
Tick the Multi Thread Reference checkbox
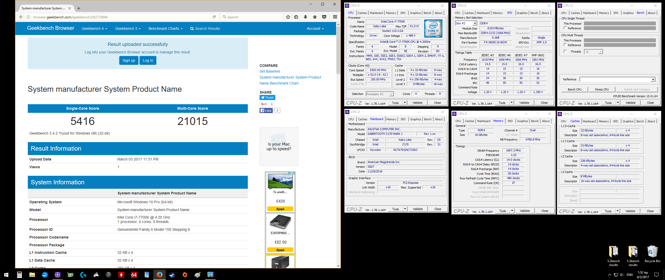565,45
